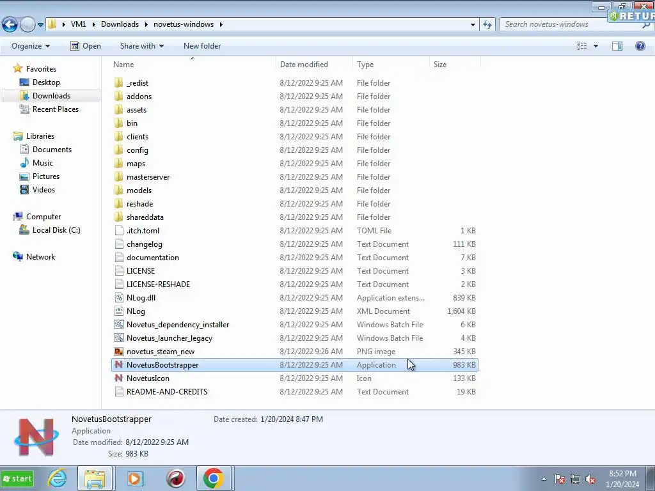
Task: Select the NLog XML Document row
Action: coord(295,311)
